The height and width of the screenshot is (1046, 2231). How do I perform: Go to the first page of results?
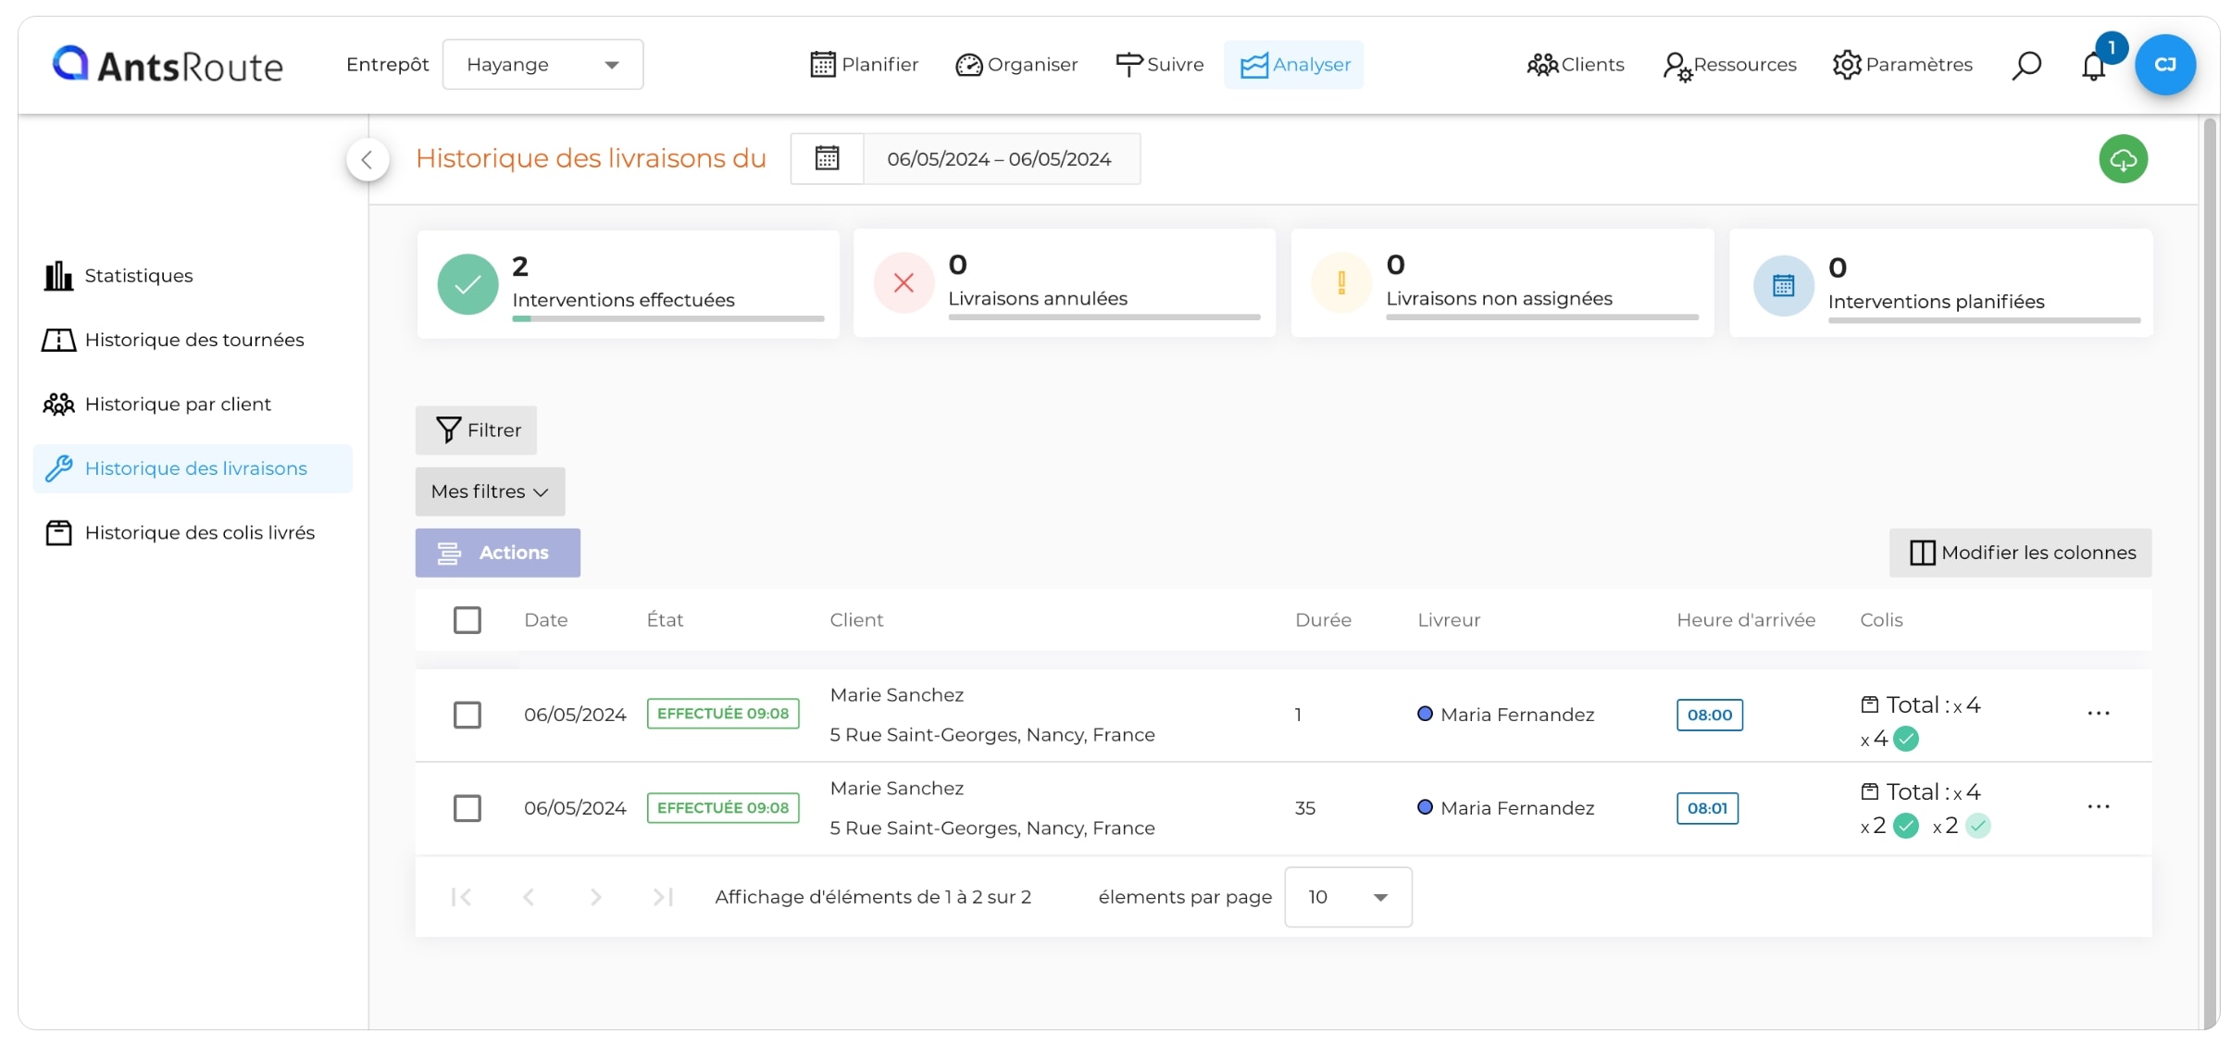point(461,896)
